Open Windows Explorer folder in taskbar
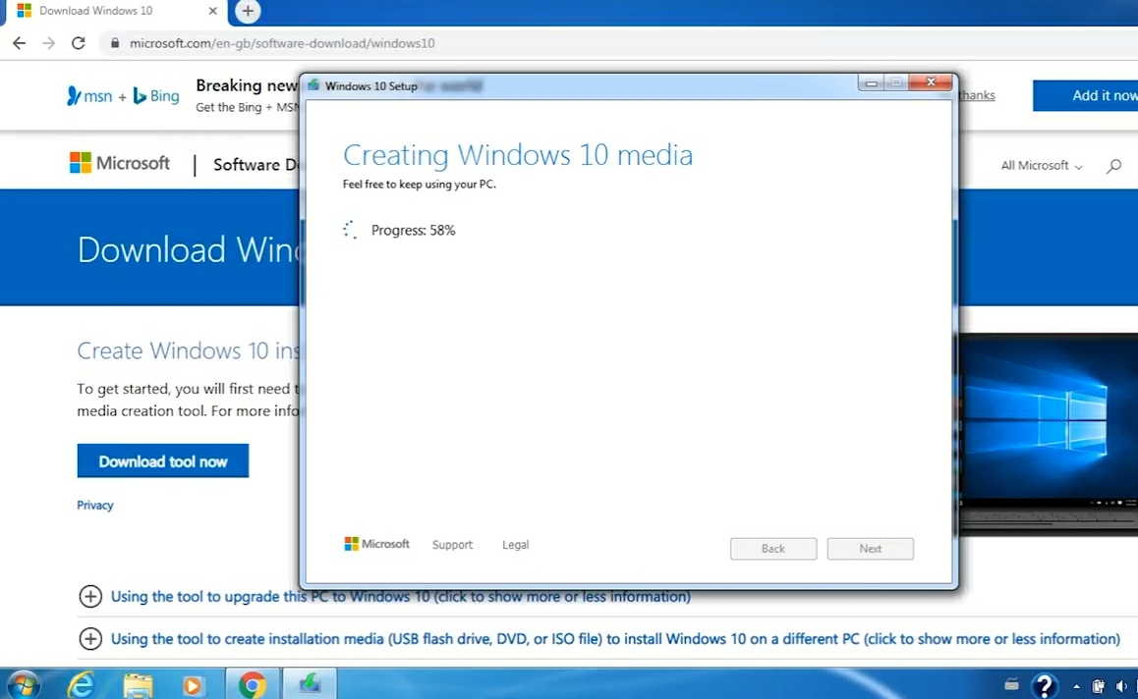1138x699 pixels. coord(139,684)
